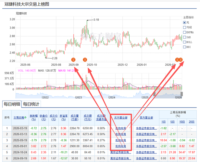Click the 2026-03-19 date cell
This screenshot has height=162, width=200.
tap(20, 128)
